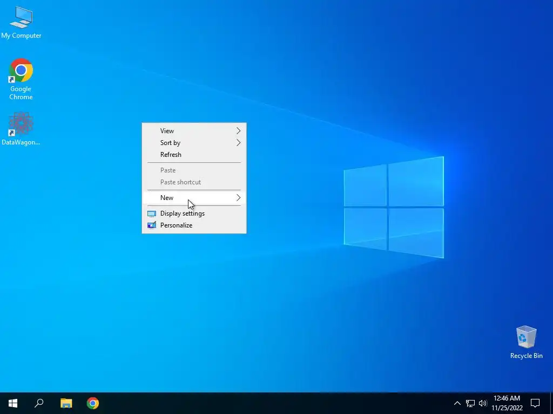The width and height of the screenshot is (553, 414).
Task: Open the Action Center notifications icon
Action: tap(535, 403)
